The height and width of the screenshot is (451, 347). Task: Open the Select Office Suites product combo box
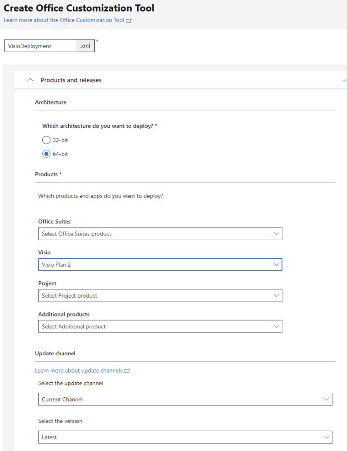pos(160,234)
